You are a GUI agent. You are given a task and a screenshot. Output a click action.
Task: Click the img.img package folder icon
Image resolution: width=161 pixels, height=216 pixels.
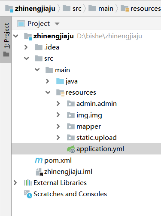(x=71, y=115)
